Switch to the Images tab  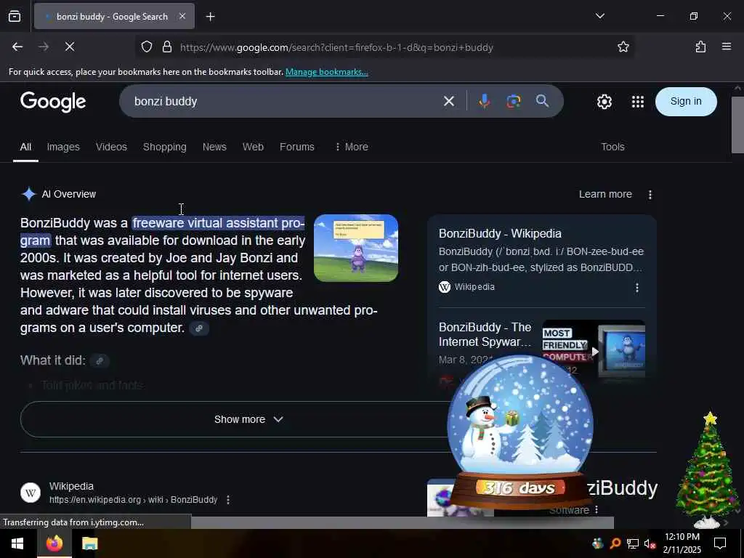pos(63,147)
